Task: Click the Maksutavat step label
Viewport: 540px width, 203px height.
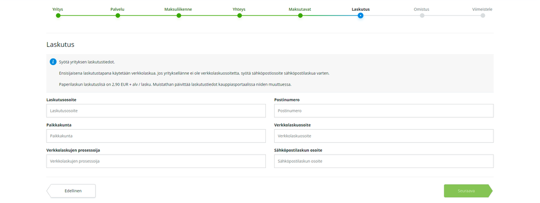Action: pos(300,9)
